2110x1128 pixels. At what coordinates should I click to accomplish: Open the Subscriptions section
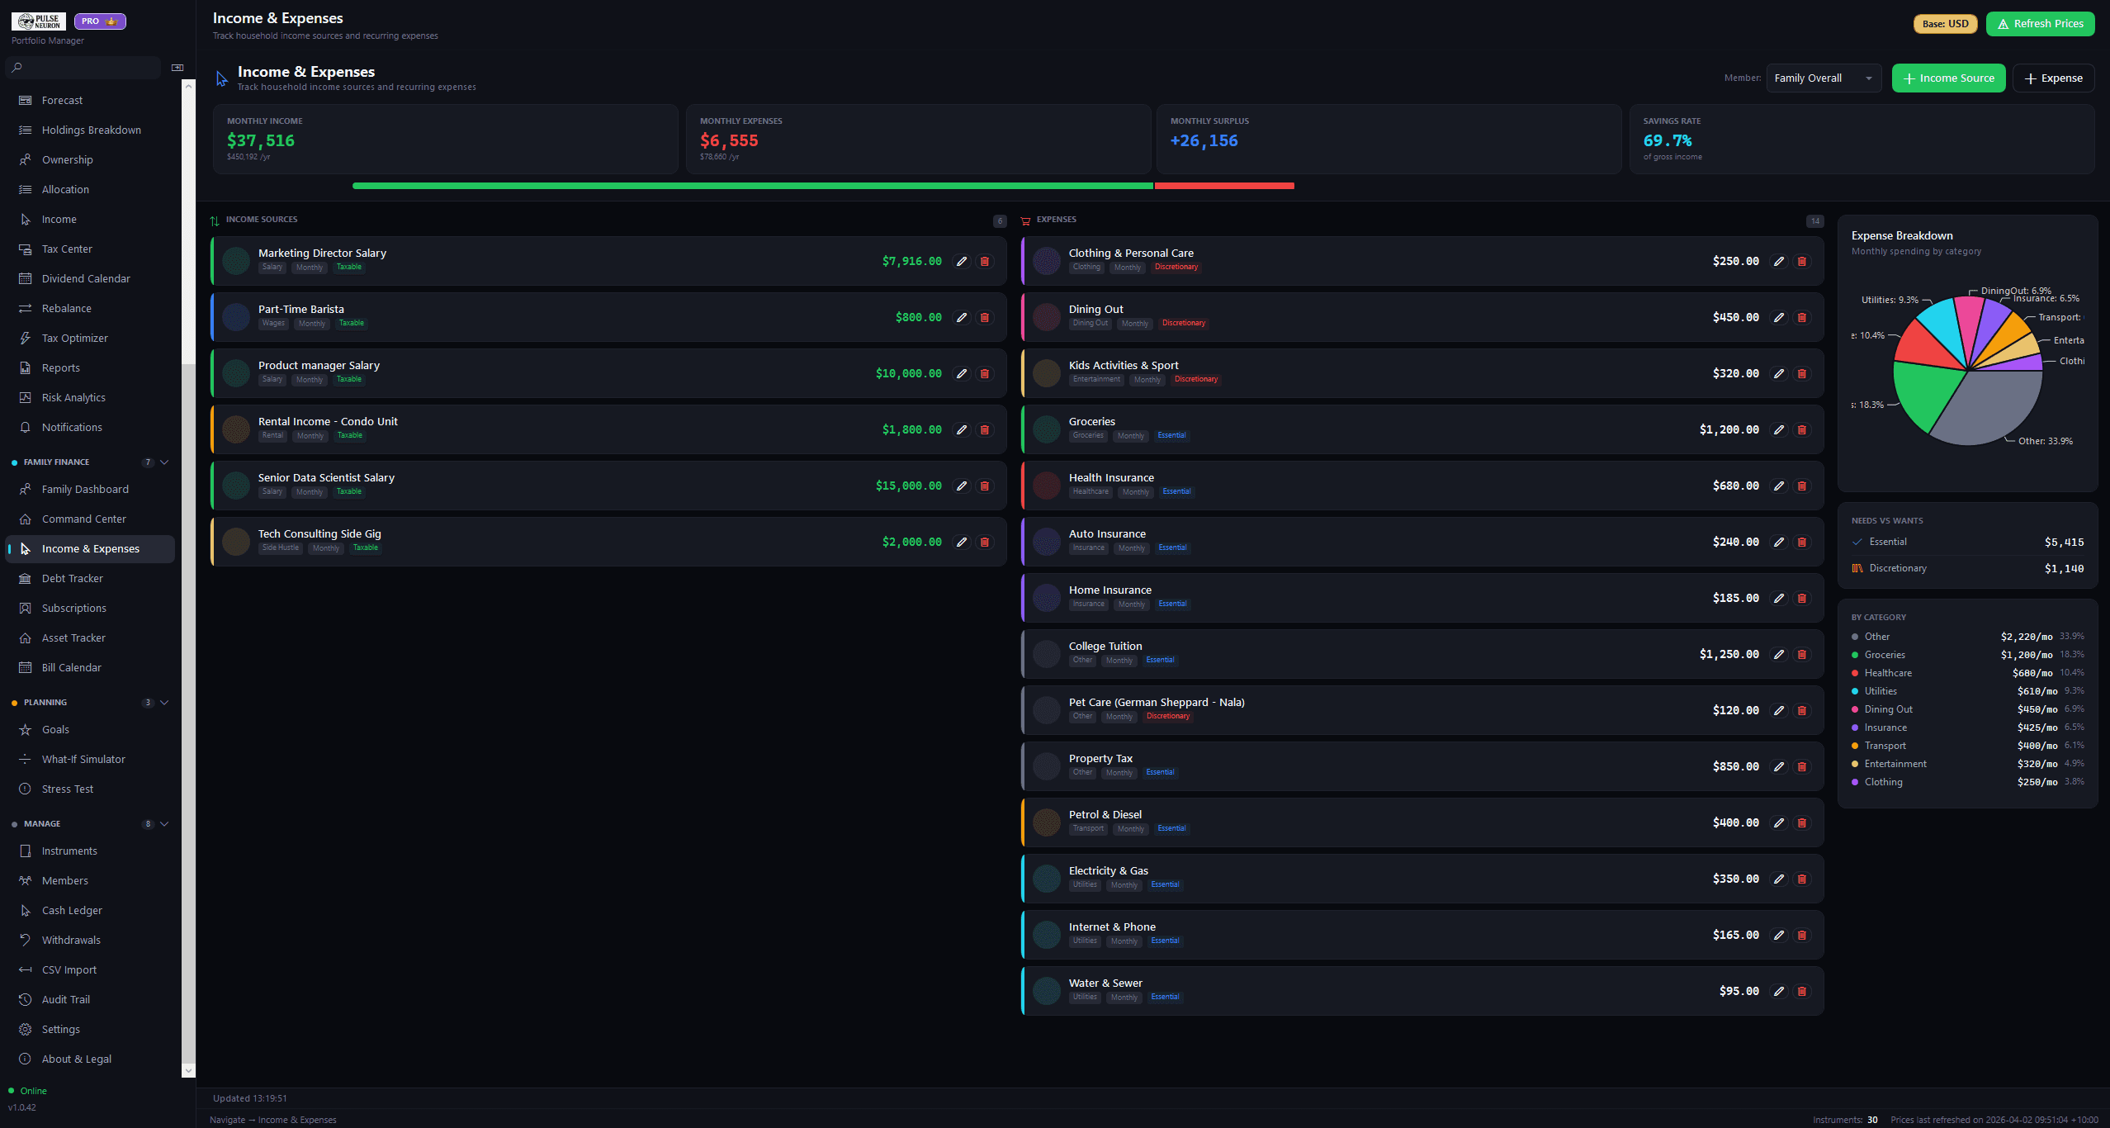pyautogui.click(x=74, y=608)
